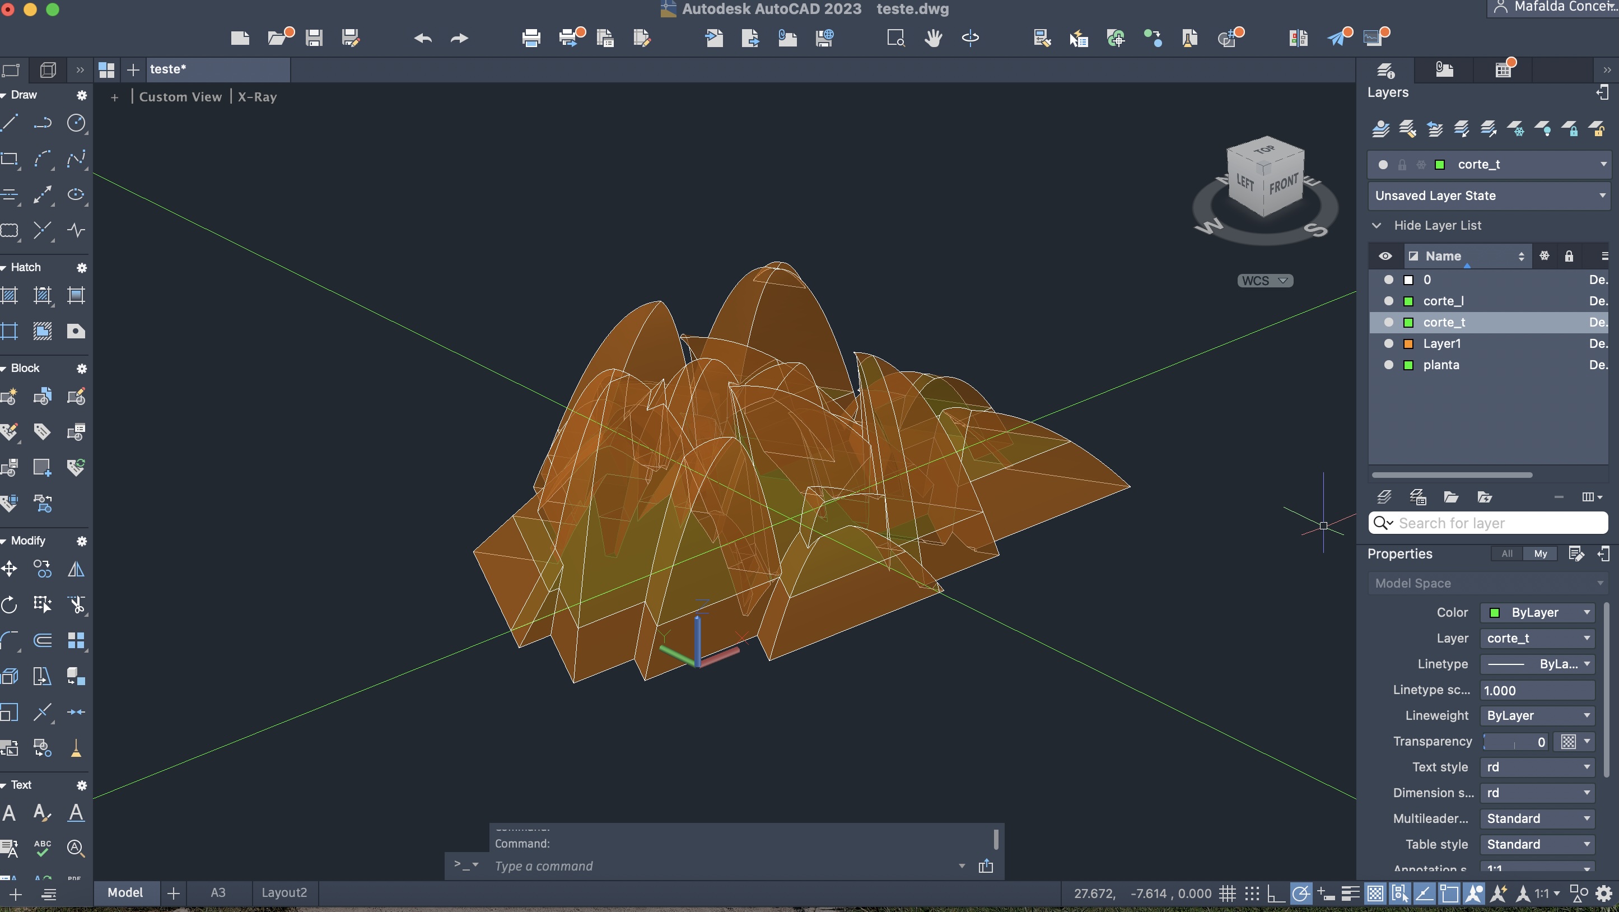1619x912 pixels.
Task: Open the current layer corte_t dropdown
Action: pyautogui.click(x=1603, y=164)
